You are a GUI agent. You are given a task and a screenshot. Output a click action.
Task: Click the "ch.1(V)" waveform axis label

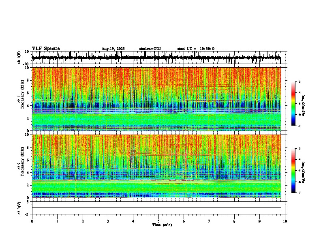(x=19, y=58)
